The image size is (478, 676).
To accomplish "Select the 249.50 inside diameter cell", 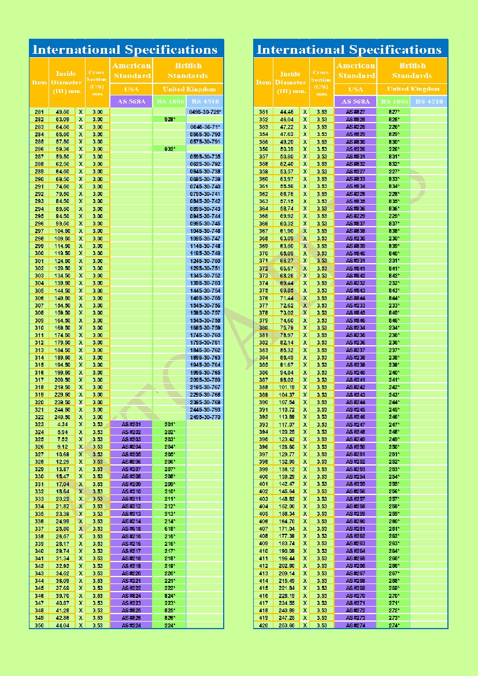I will pyautogui.click(x=62, y=417).
